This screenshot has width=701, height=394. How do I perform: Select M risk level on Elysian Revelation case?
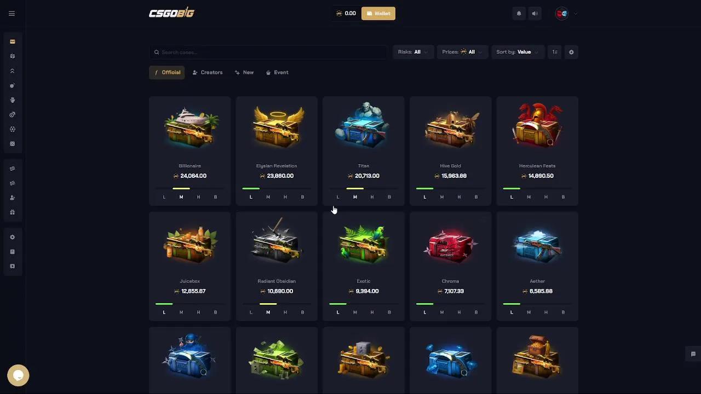[268, 197]
